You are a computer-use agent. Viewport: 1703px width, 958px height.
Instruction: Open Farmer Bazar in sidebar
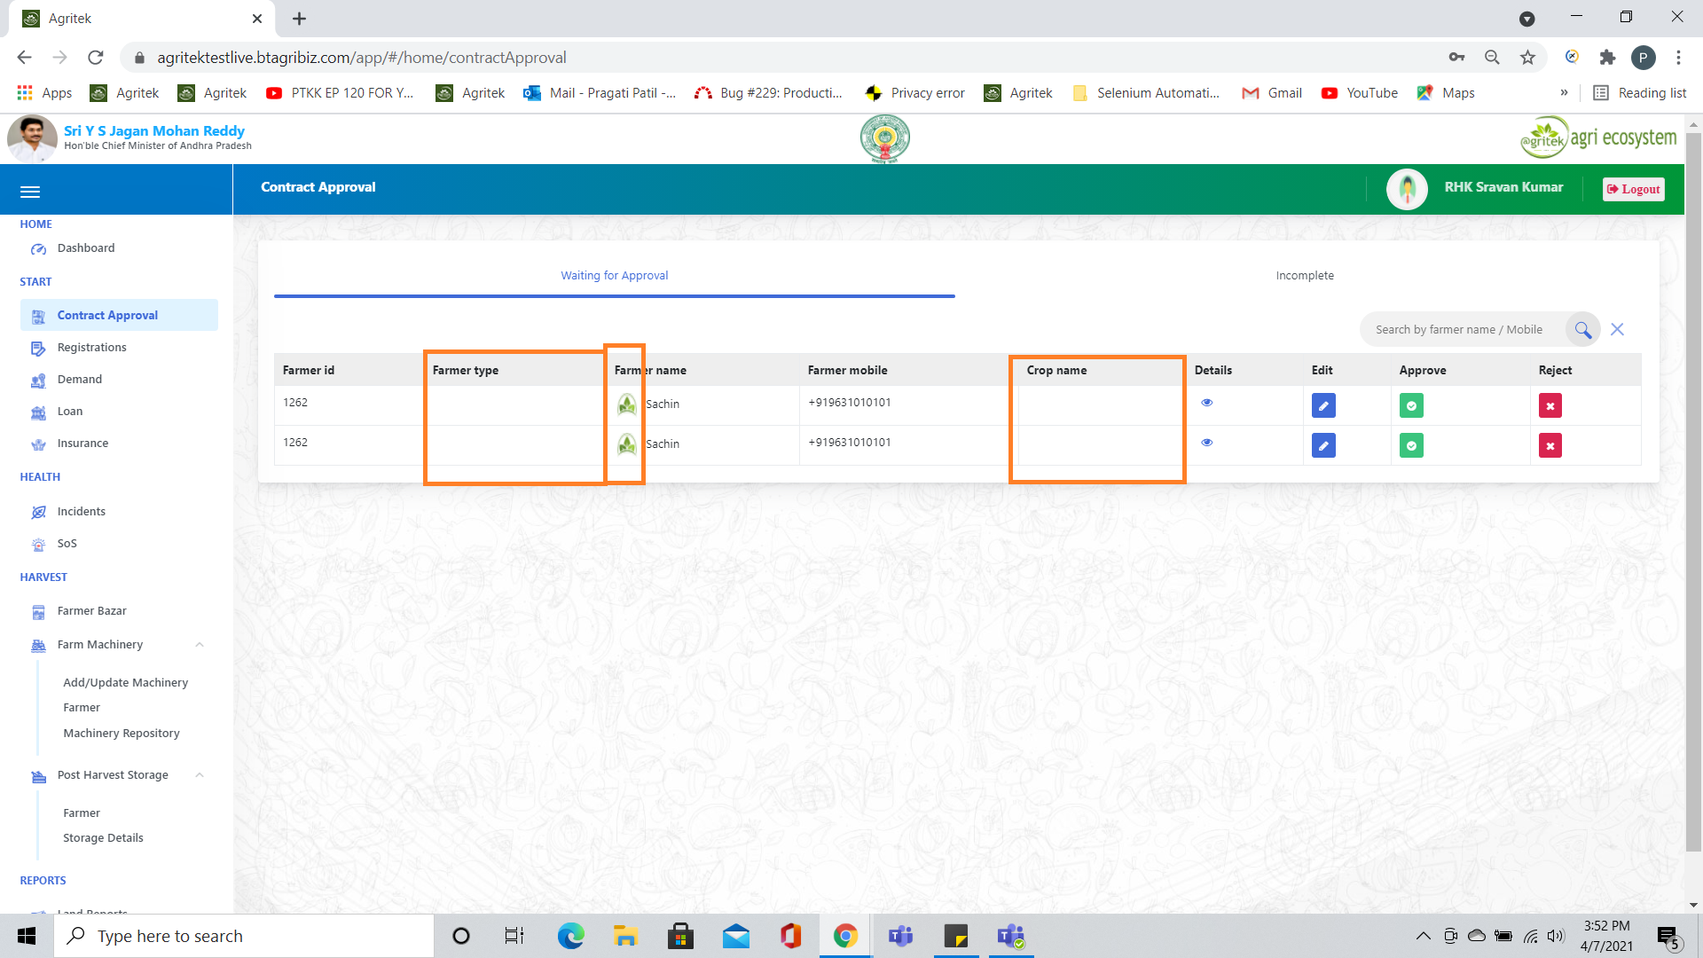click(x=91, y=610)
